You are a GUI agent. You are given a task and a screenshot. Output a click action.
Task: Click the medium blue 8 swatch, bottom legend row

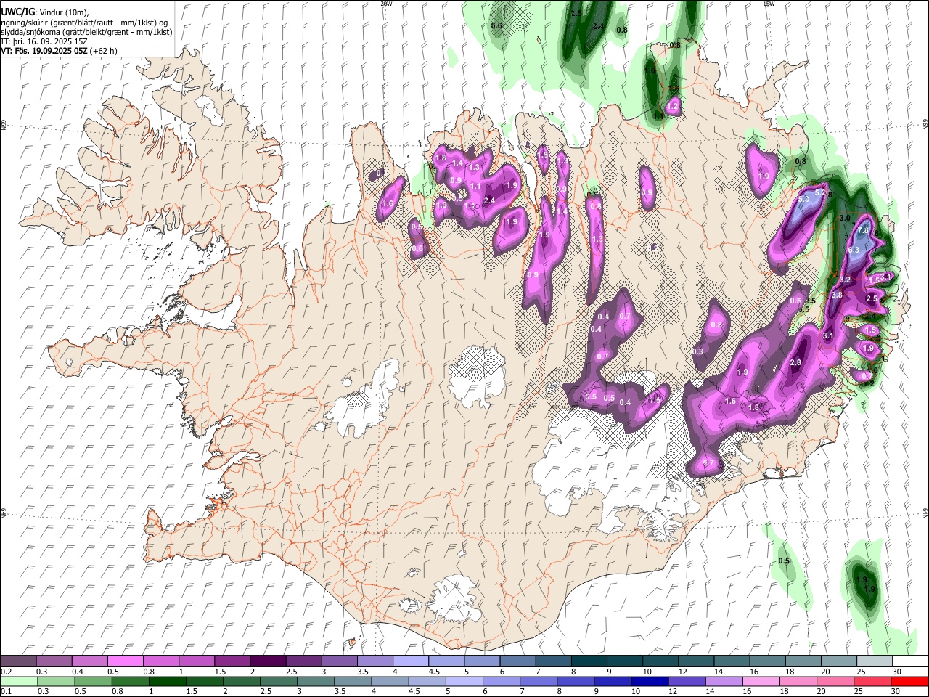575,681
